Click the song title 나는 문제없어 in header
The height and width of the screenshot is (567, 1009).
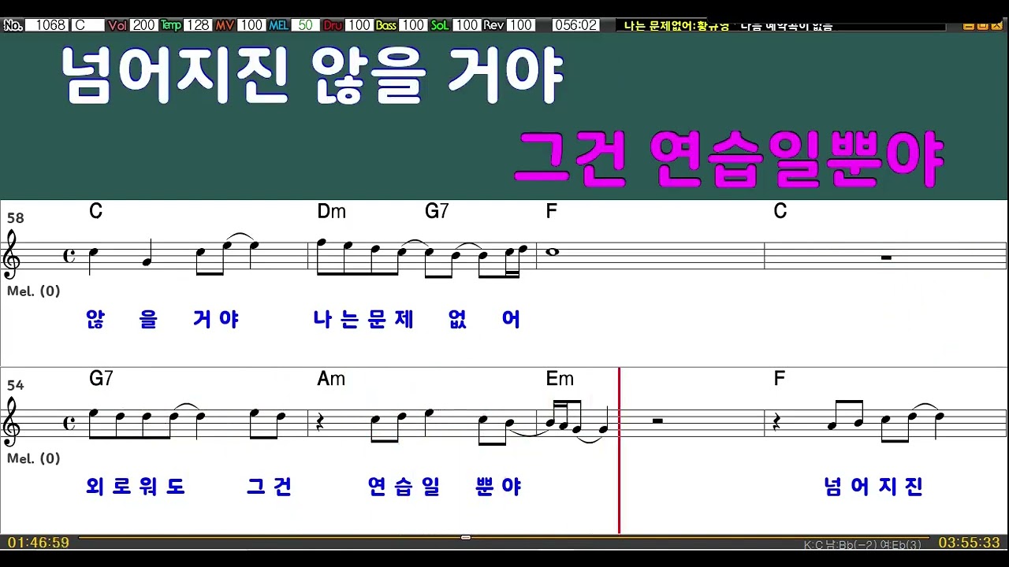[660, 25]
